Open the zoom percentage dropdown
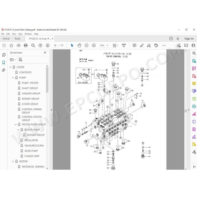Viewport: 197px width, 197px height. coord(108,45)
